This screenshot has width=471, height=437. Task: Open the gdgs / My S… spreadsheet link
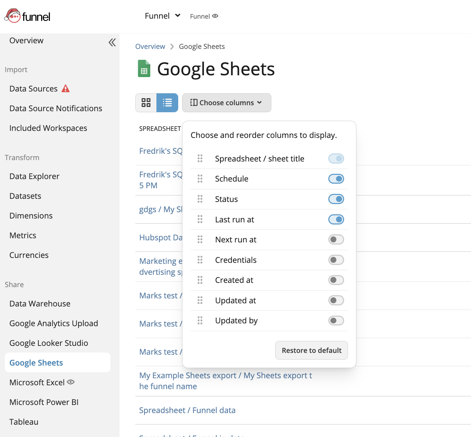coord(161,209)
